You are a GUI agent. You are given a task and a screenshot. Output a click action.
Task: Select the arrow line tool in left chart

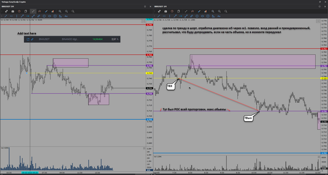click(22, 16)
